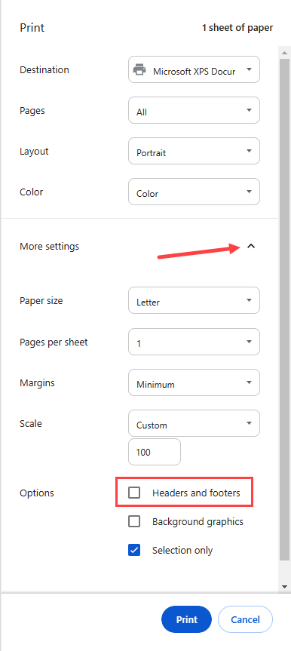The height and width of the screenshot is (651, 291).
Task: Enable the Headers and footers checkbox
Action: pyautogui.click(x=134, y=493)
